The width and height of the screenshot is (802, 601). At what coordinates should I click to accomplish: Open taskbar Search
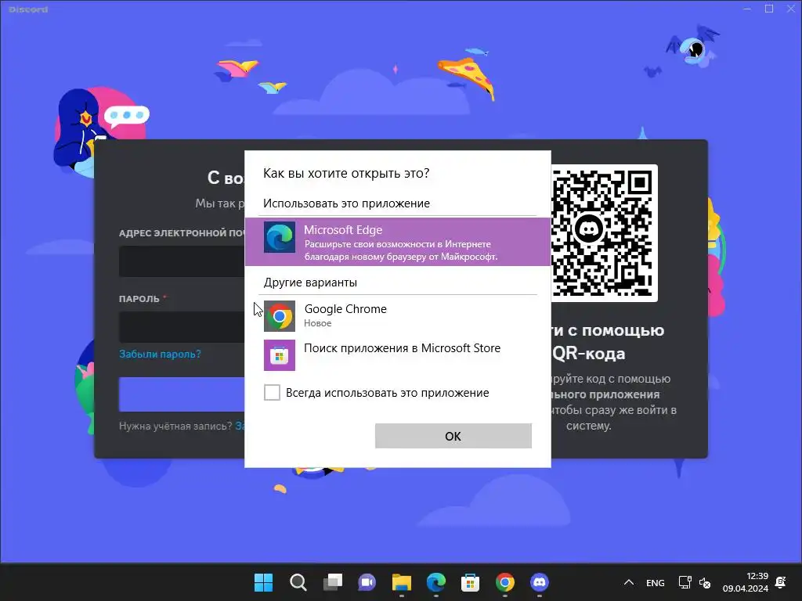coord(298,582)
